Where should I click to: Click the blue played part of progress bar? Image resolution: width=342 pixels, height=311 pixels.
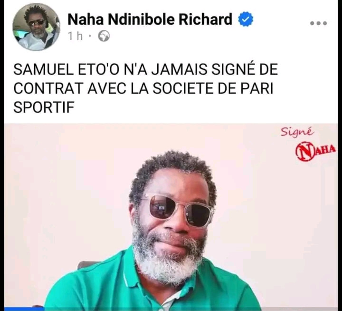coord(24,309)
